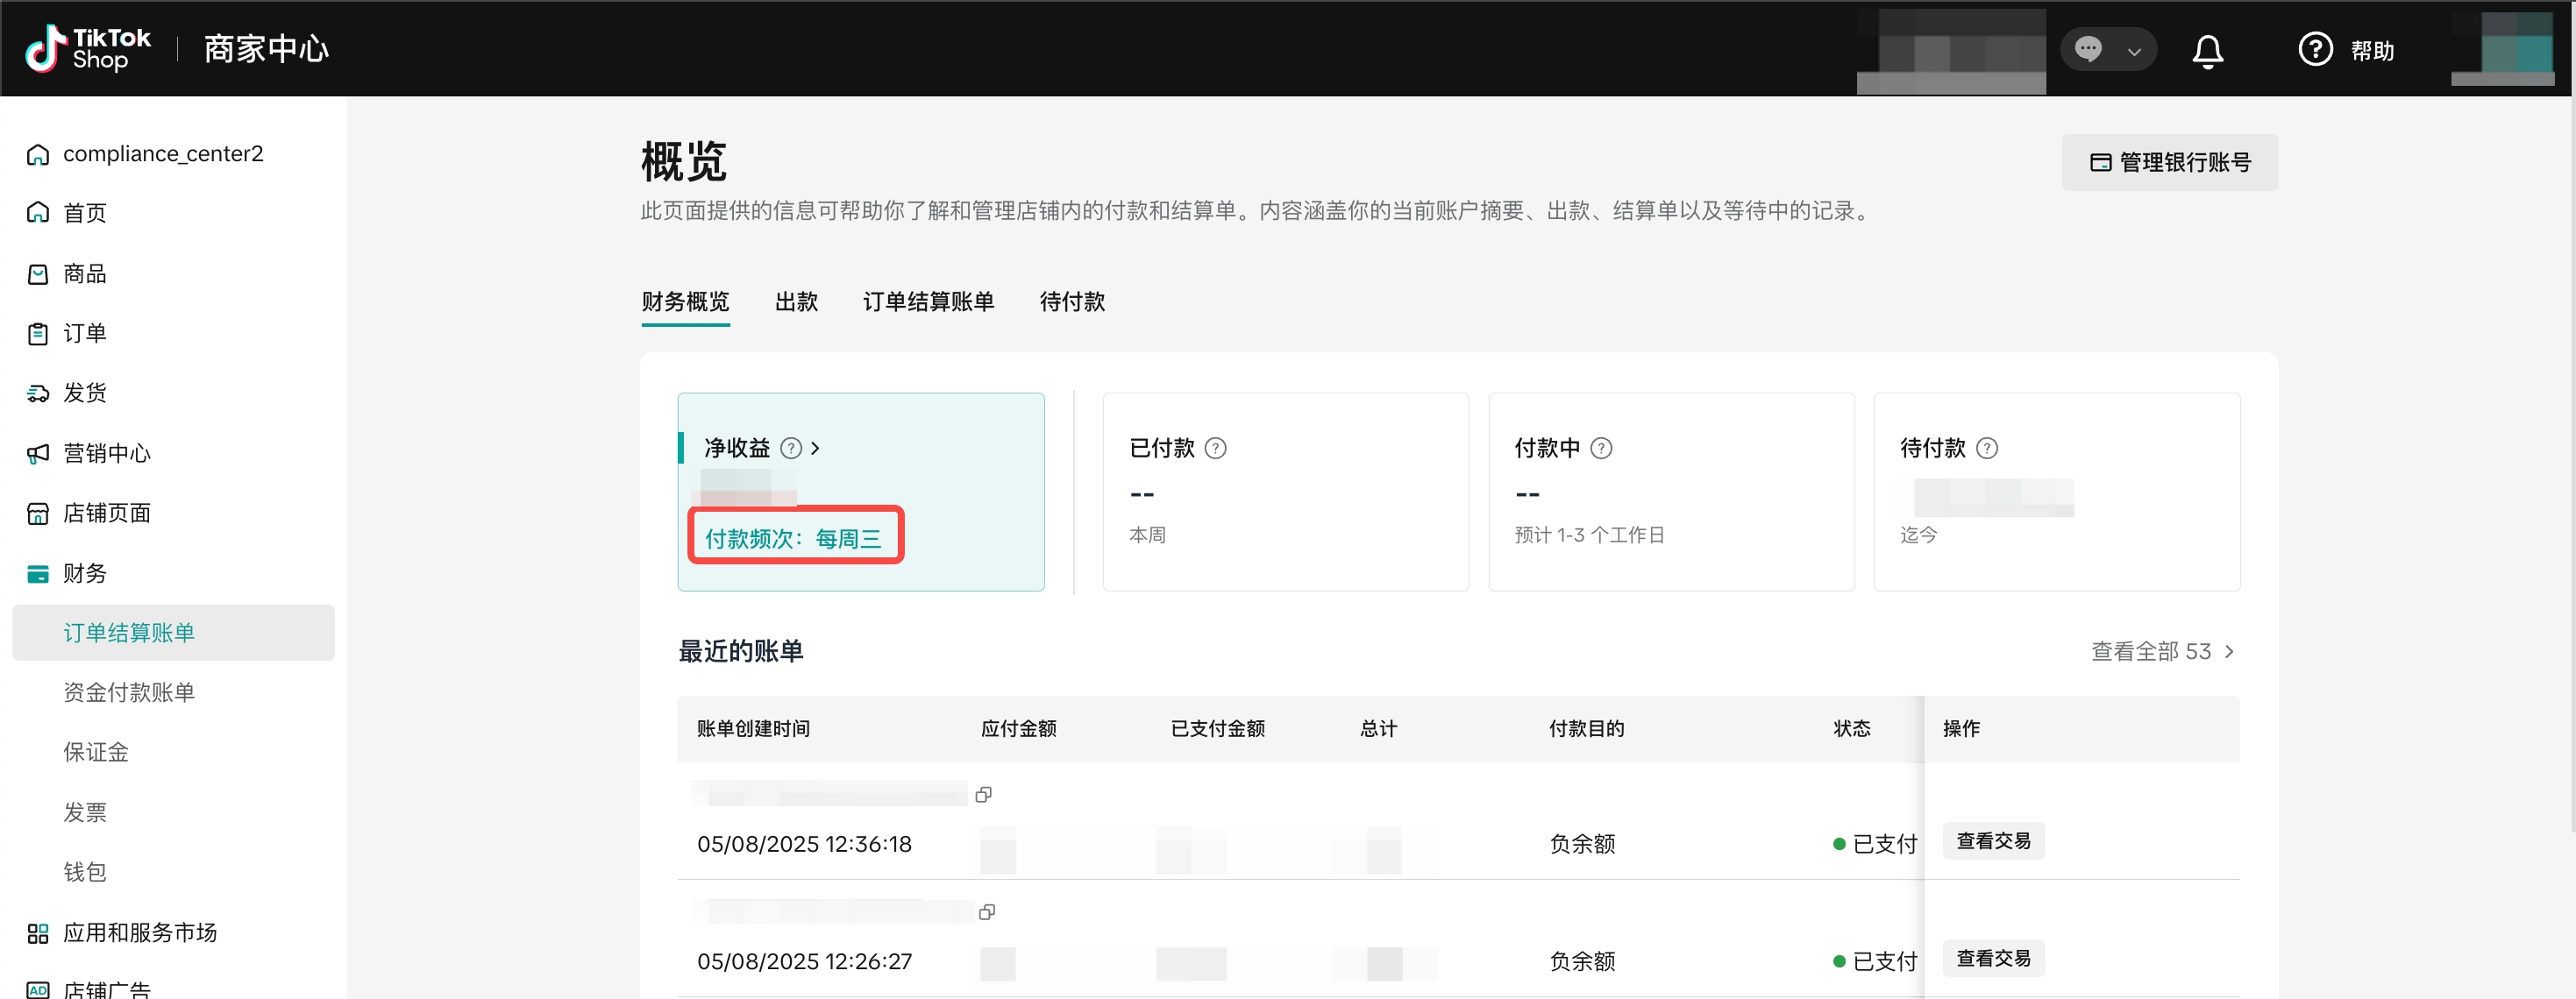Switch to the 待付款 tab
The image size is (2576, 999).
coord(1072,301)
